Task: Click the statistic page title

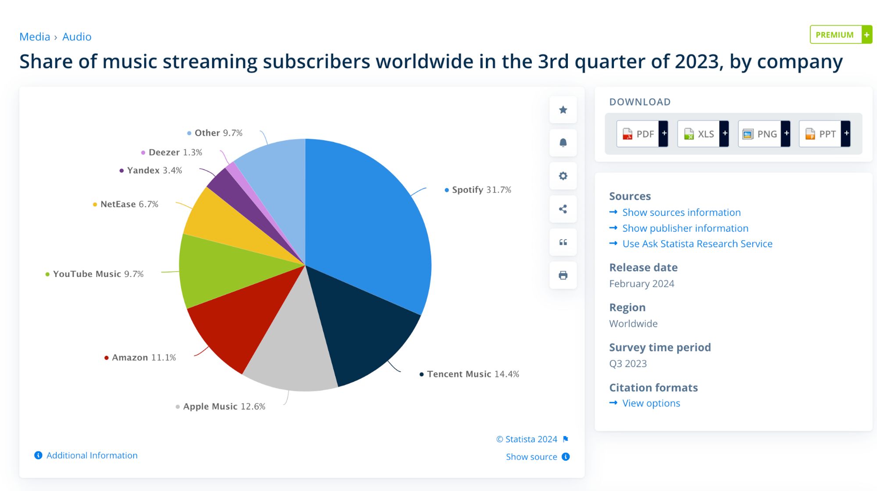Action: (431, 62)
